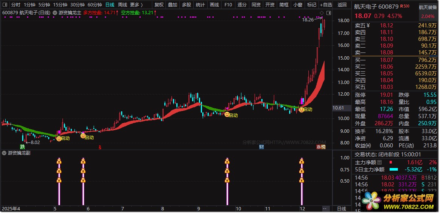This screenshot has height=213, width=440.
Task: Add the stock via +自选 button
Action: [326, 5]
